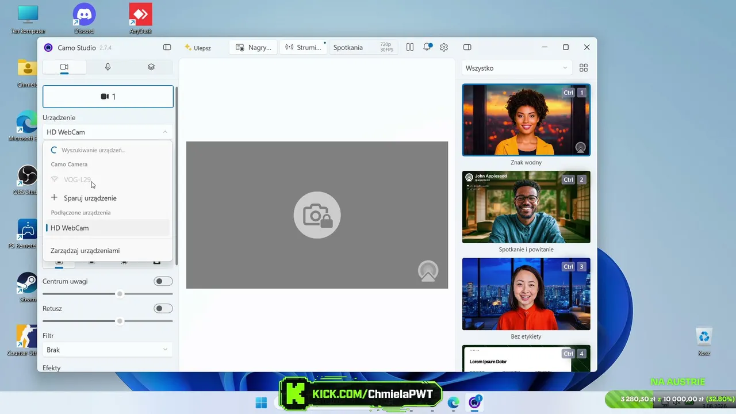Select HD WebCam in the device list
The height and width of the screenshot is (414, 736).
click(108, 228)
